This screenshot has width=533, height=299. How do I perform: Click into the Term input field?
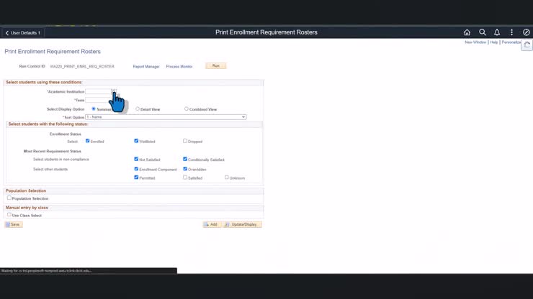[x=97, y=101]
